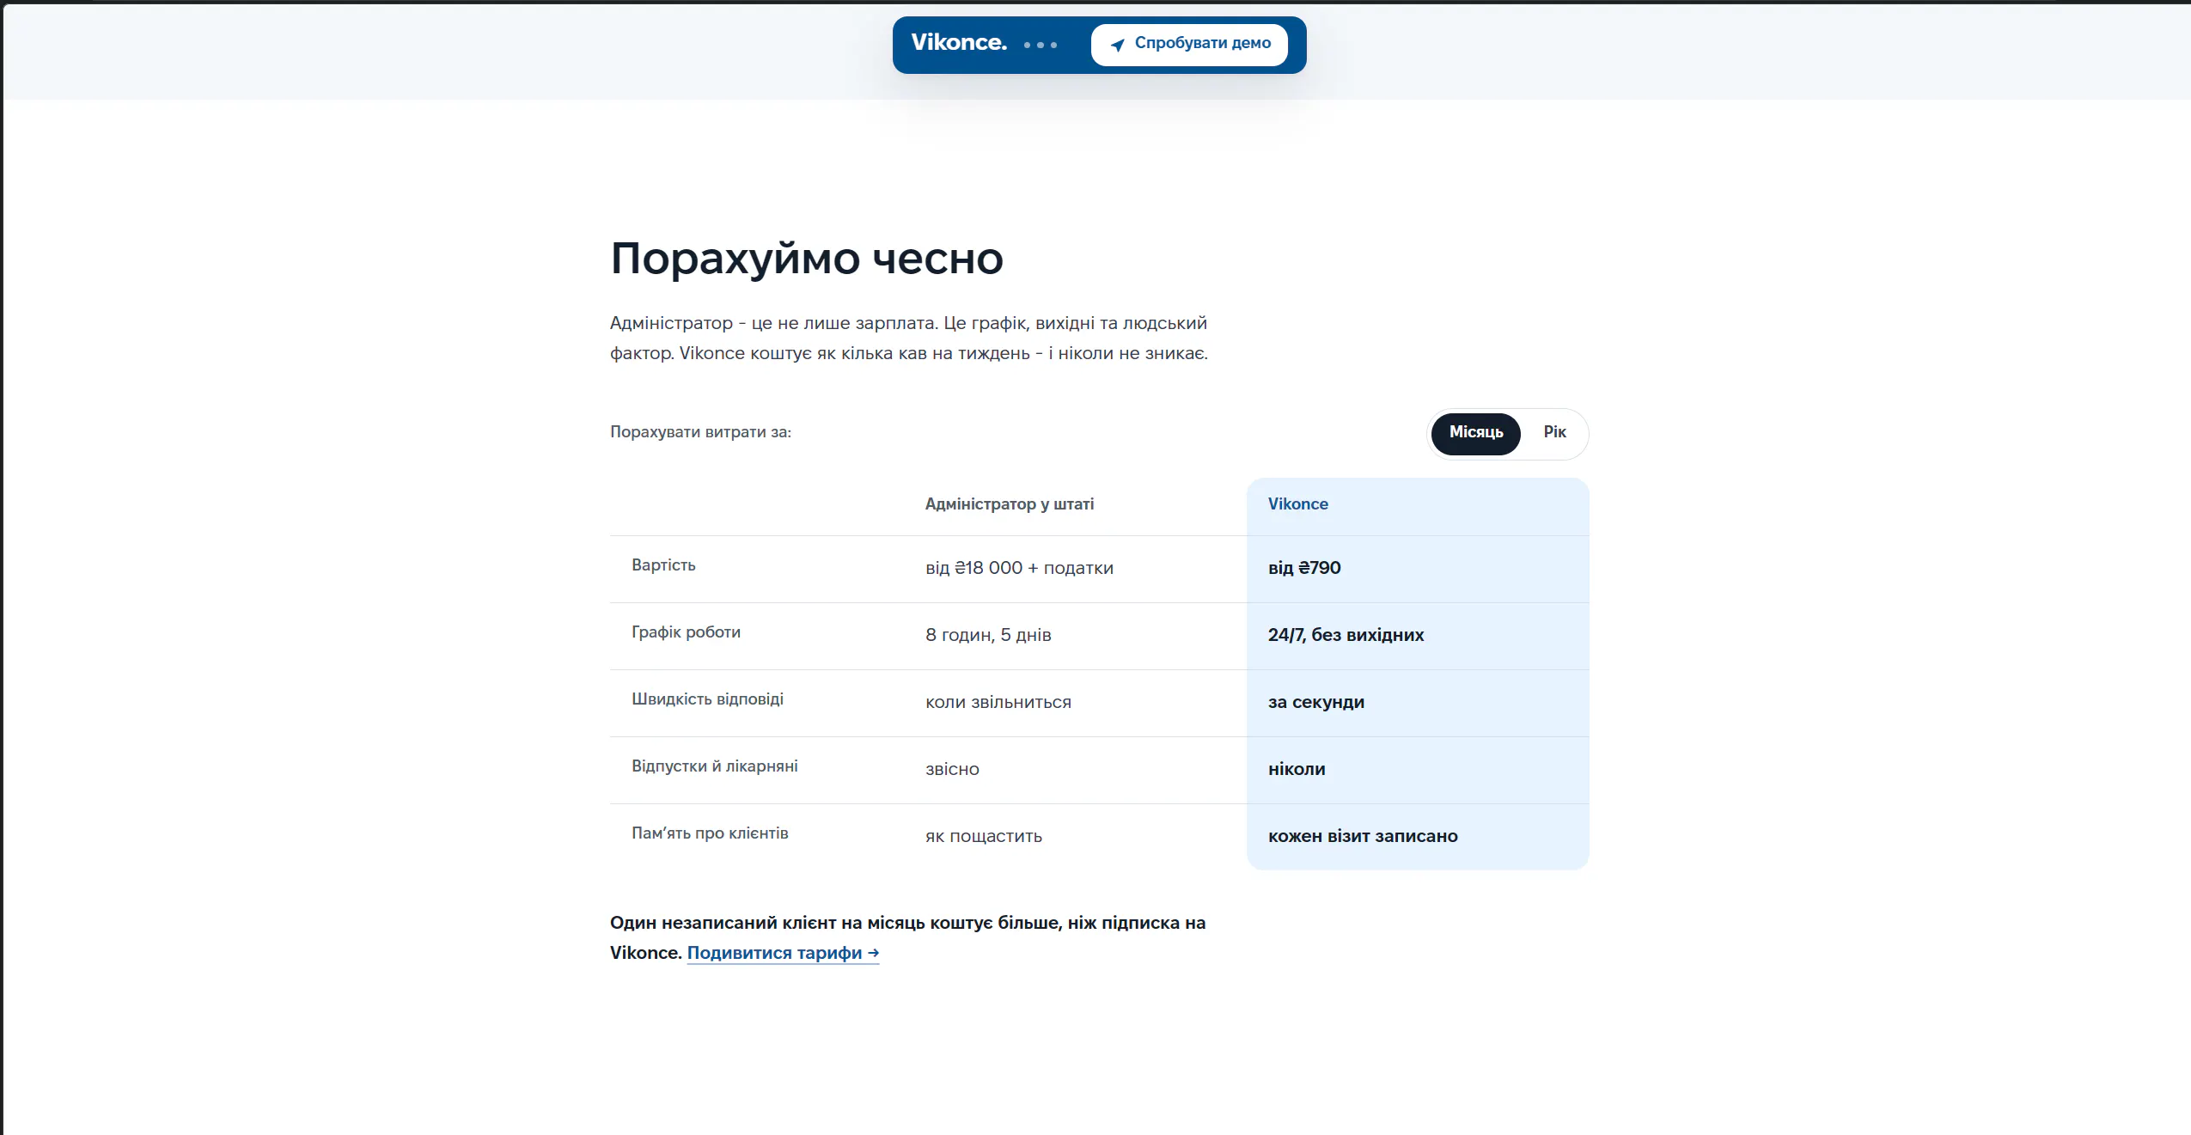Click the cell "коли звільниться"

(x=998, y=702)
